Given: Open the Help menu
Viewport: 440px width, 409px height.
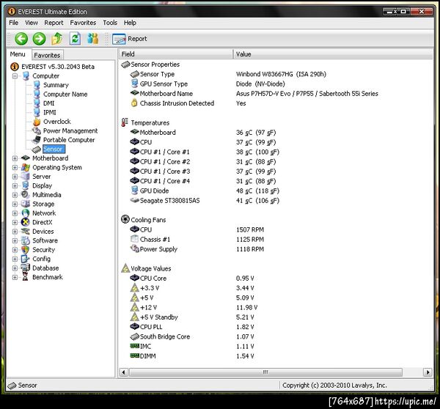Looking at the screenshot, I should click(x=130, y=23).
